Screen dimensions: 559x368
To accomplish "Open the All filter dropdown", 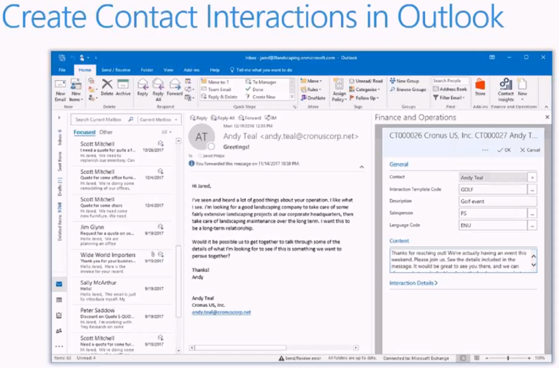I will pyautogui.click(x=166, y=132).
